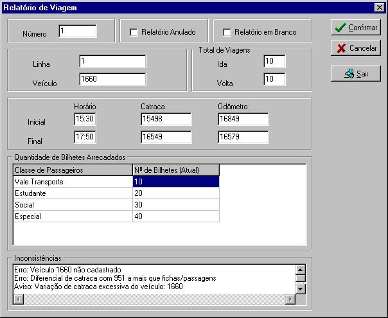Click the Aviso Variação de catraca line
Screen dimensions: 388x318
[x=98, y=287]
